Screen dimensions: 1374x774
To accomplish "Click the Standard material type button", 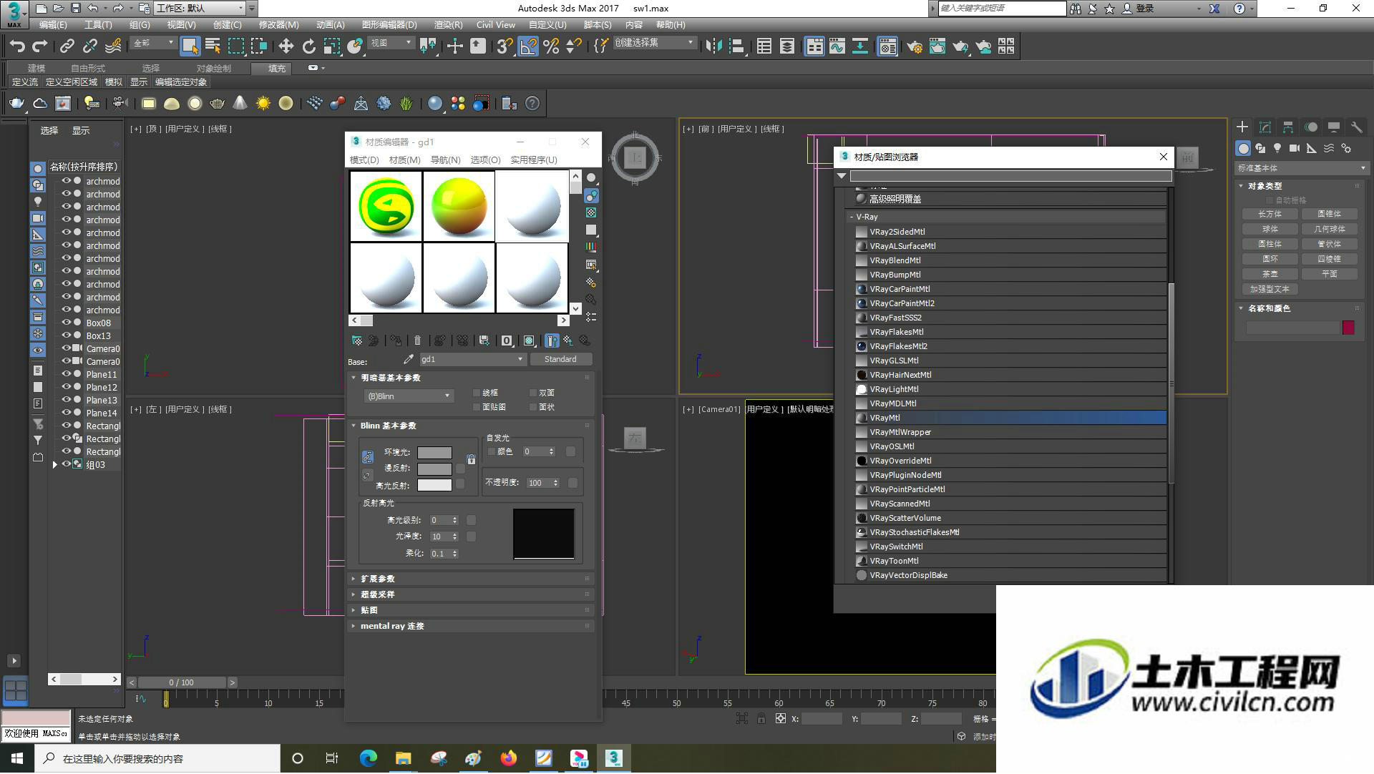I will click(x=561, y=360).
